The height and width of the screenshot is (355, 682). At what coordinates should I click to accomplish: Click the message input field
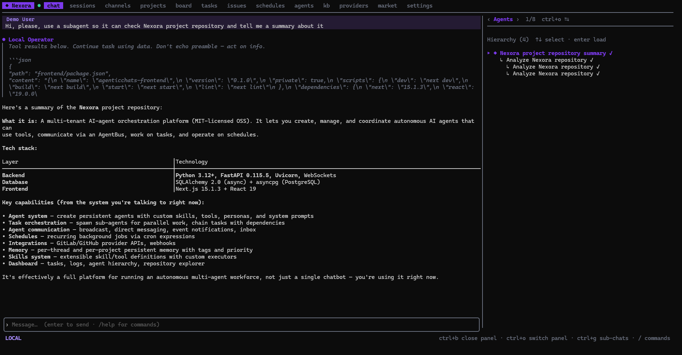(x=242, y=325)
